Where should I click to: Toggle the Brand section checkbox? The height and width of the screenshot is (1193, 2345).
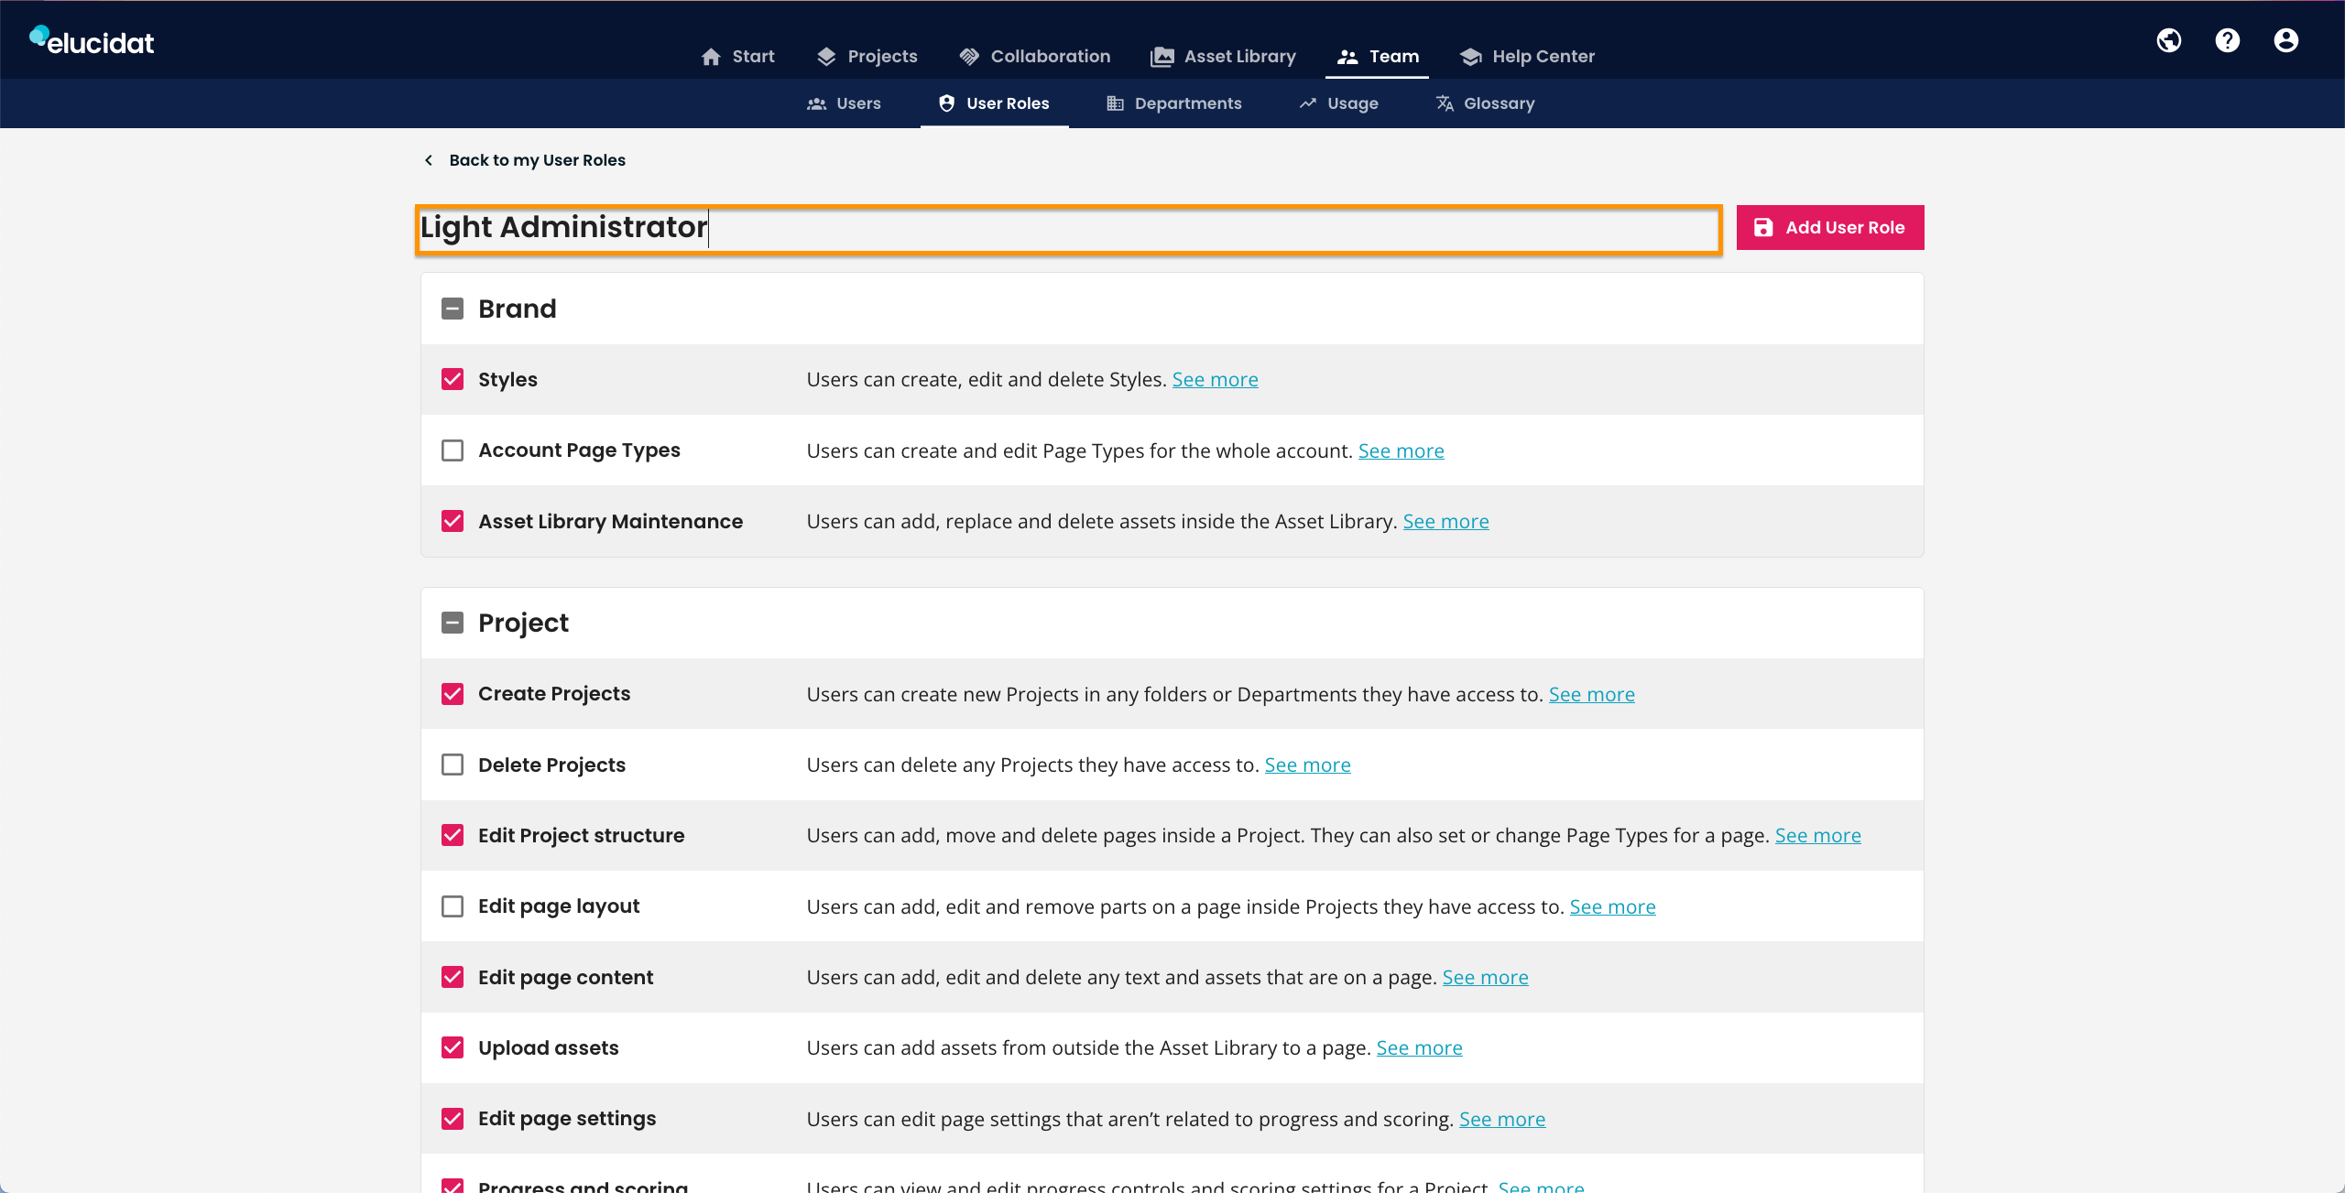[453, 309]
